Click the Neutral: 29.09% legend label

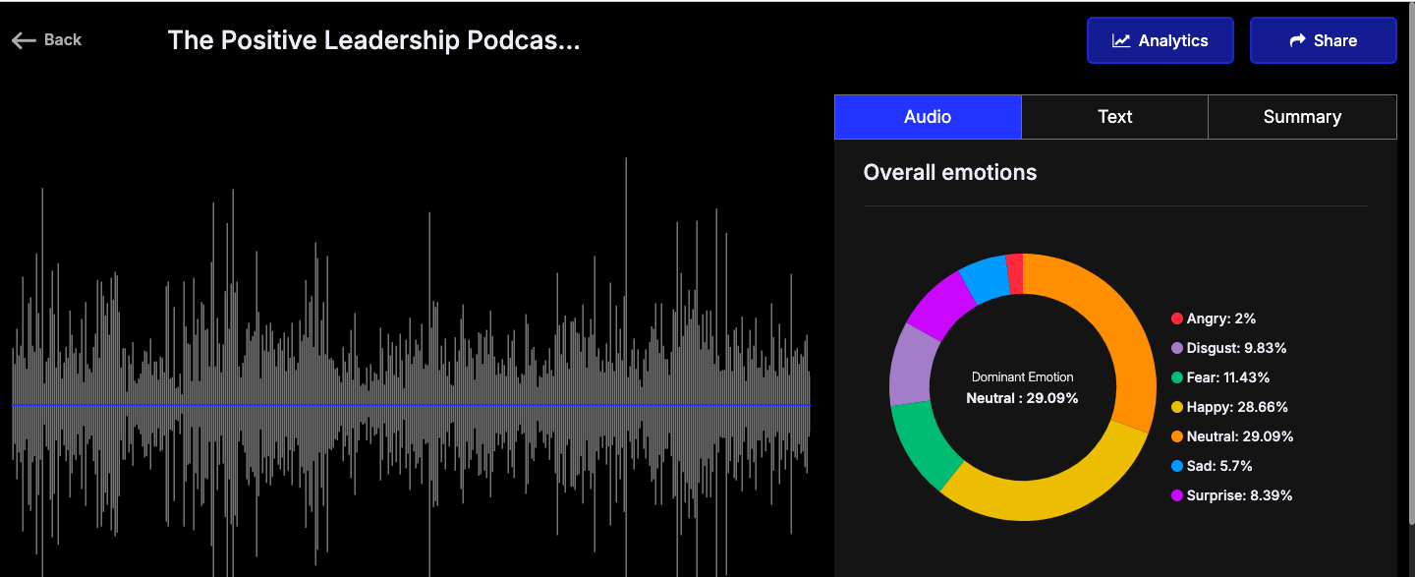(x=1240, y=436)
